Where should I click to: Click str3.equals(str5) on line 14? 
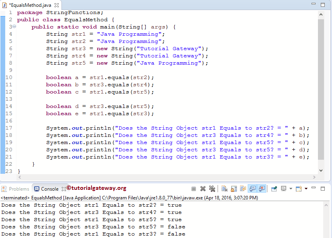pos(120,106)
